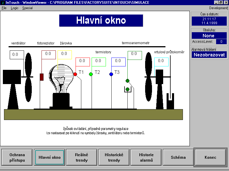
Task: Toggle the Nezobrazovat alarm display setting
Action: pyautogui.click(x=209, y=55)
